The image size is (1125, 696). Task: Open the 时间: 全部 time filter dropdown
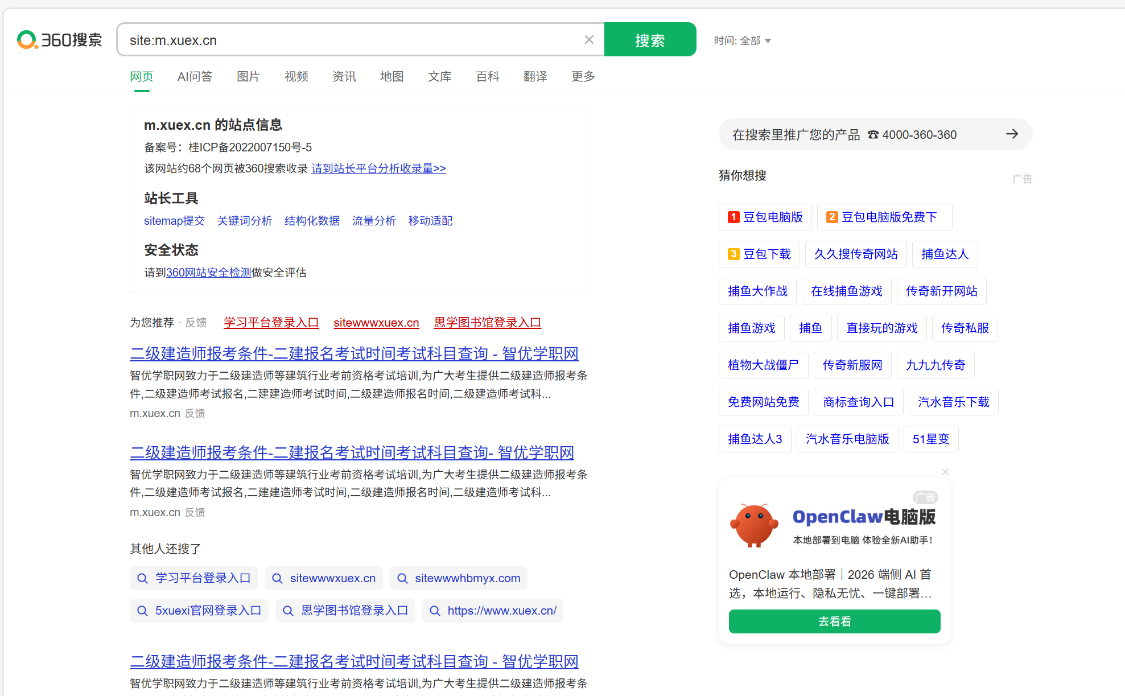pyautogui.click(x=743, y=40)
